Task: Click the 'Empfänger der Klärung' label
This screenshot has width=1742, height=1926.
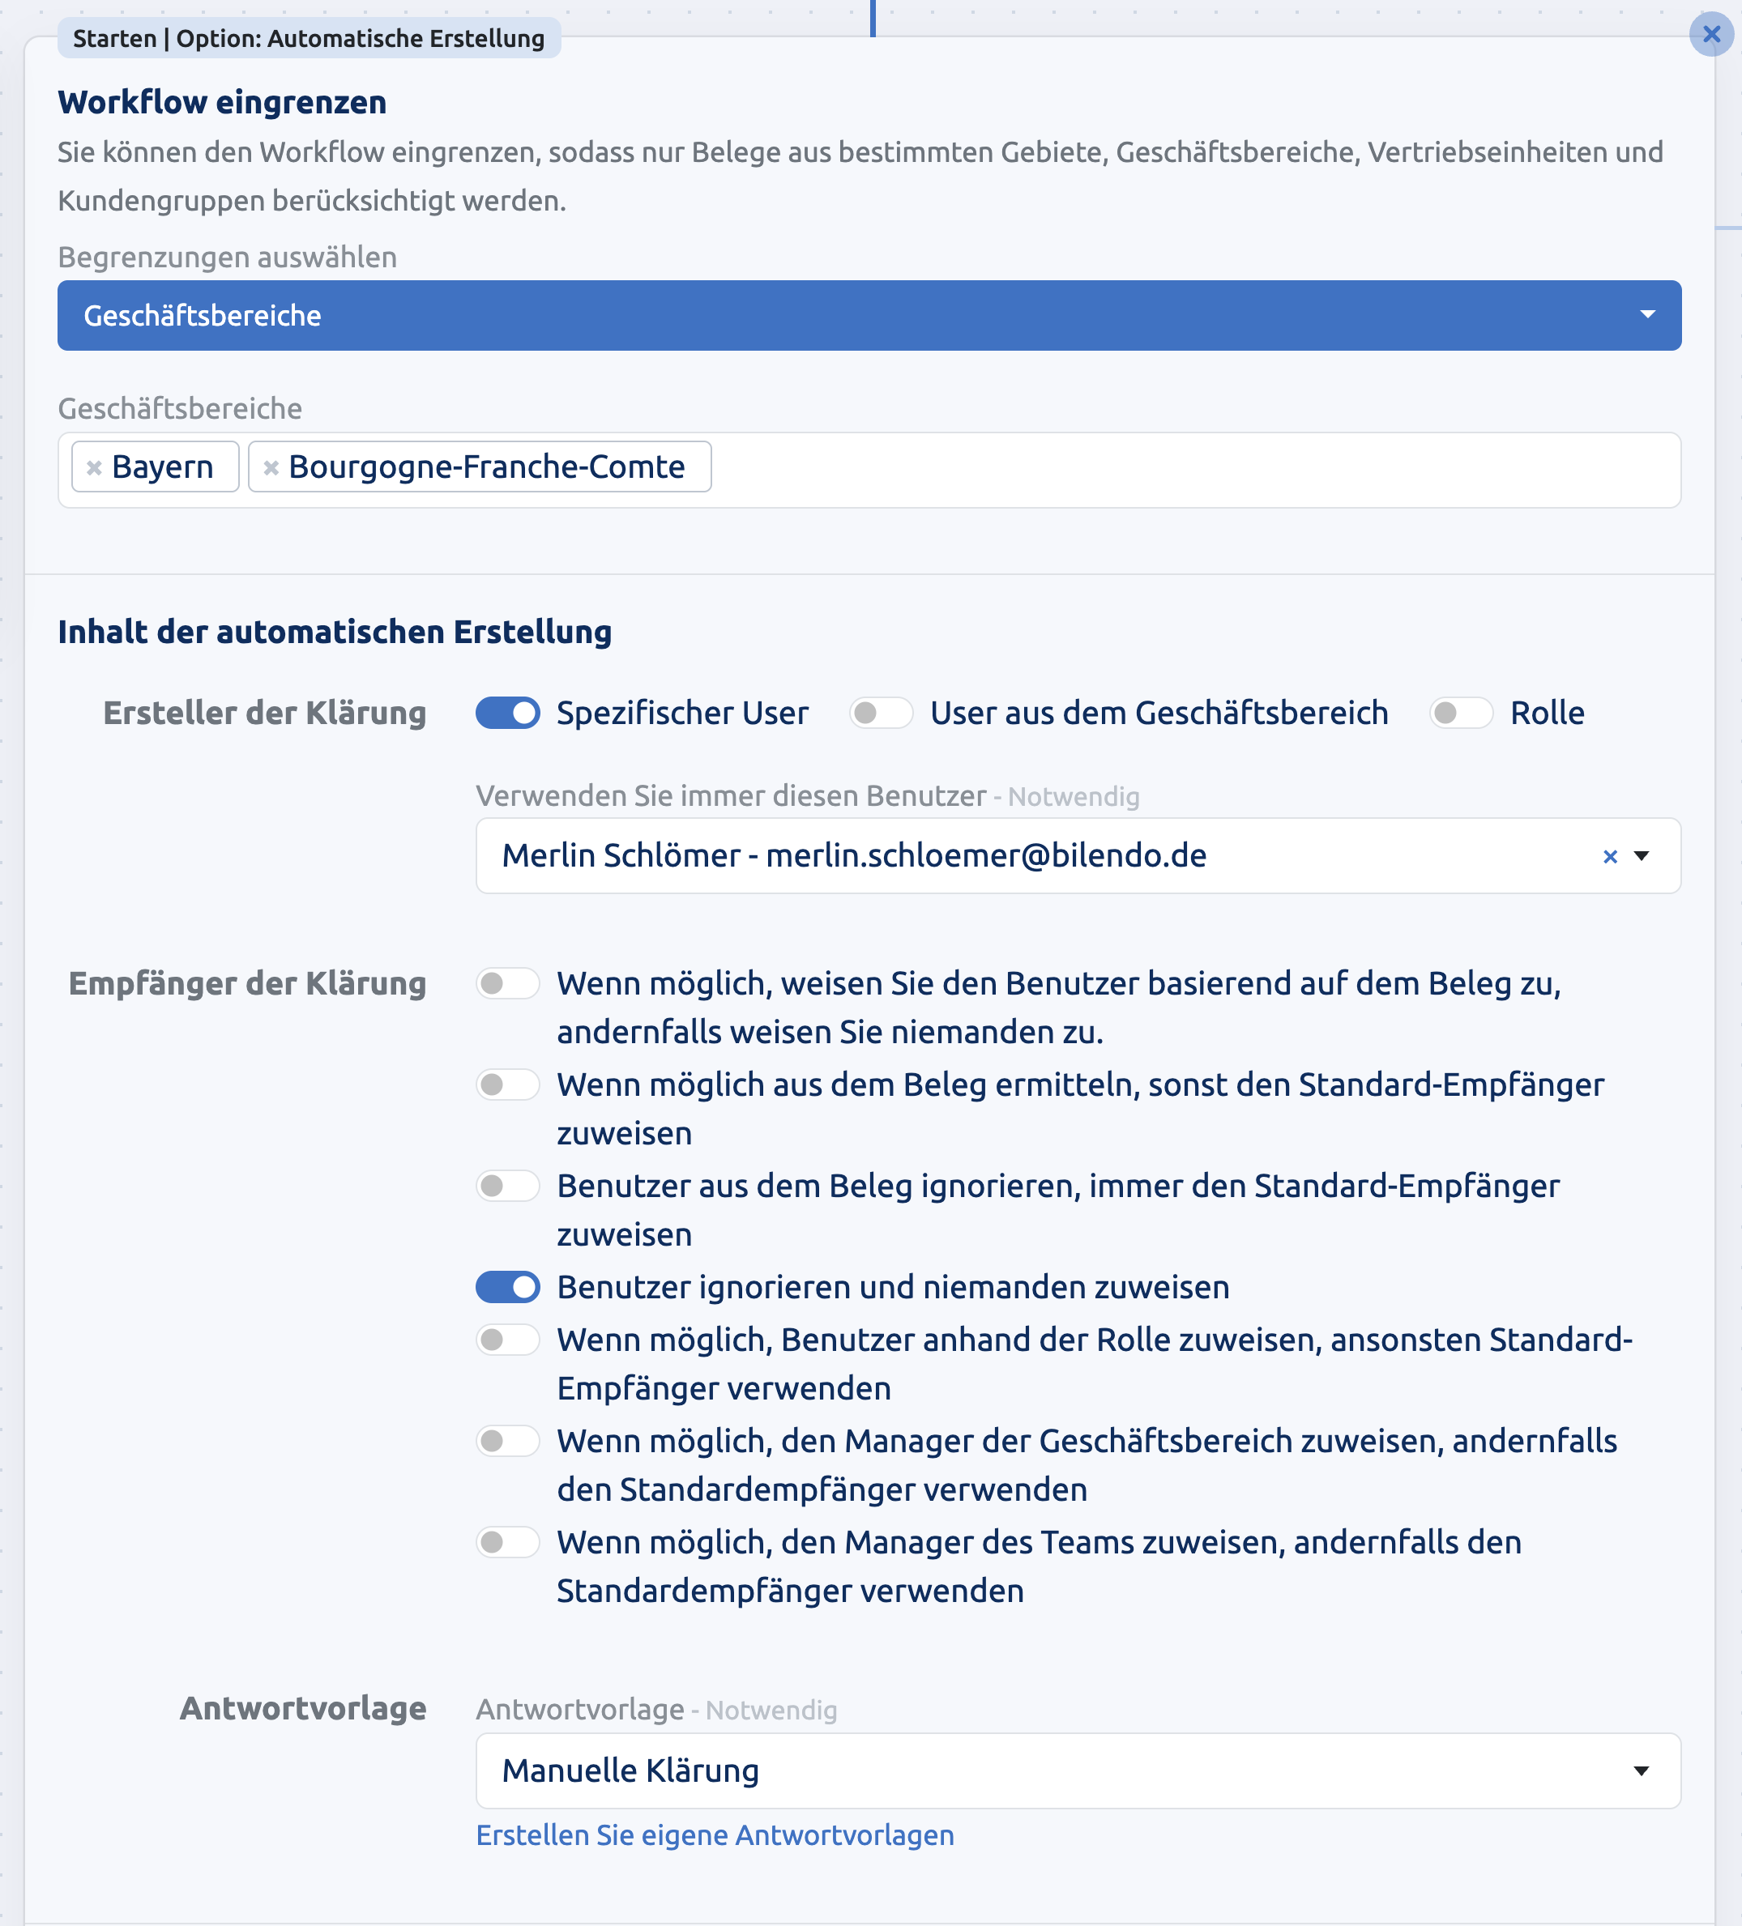Action: [247, 983]
